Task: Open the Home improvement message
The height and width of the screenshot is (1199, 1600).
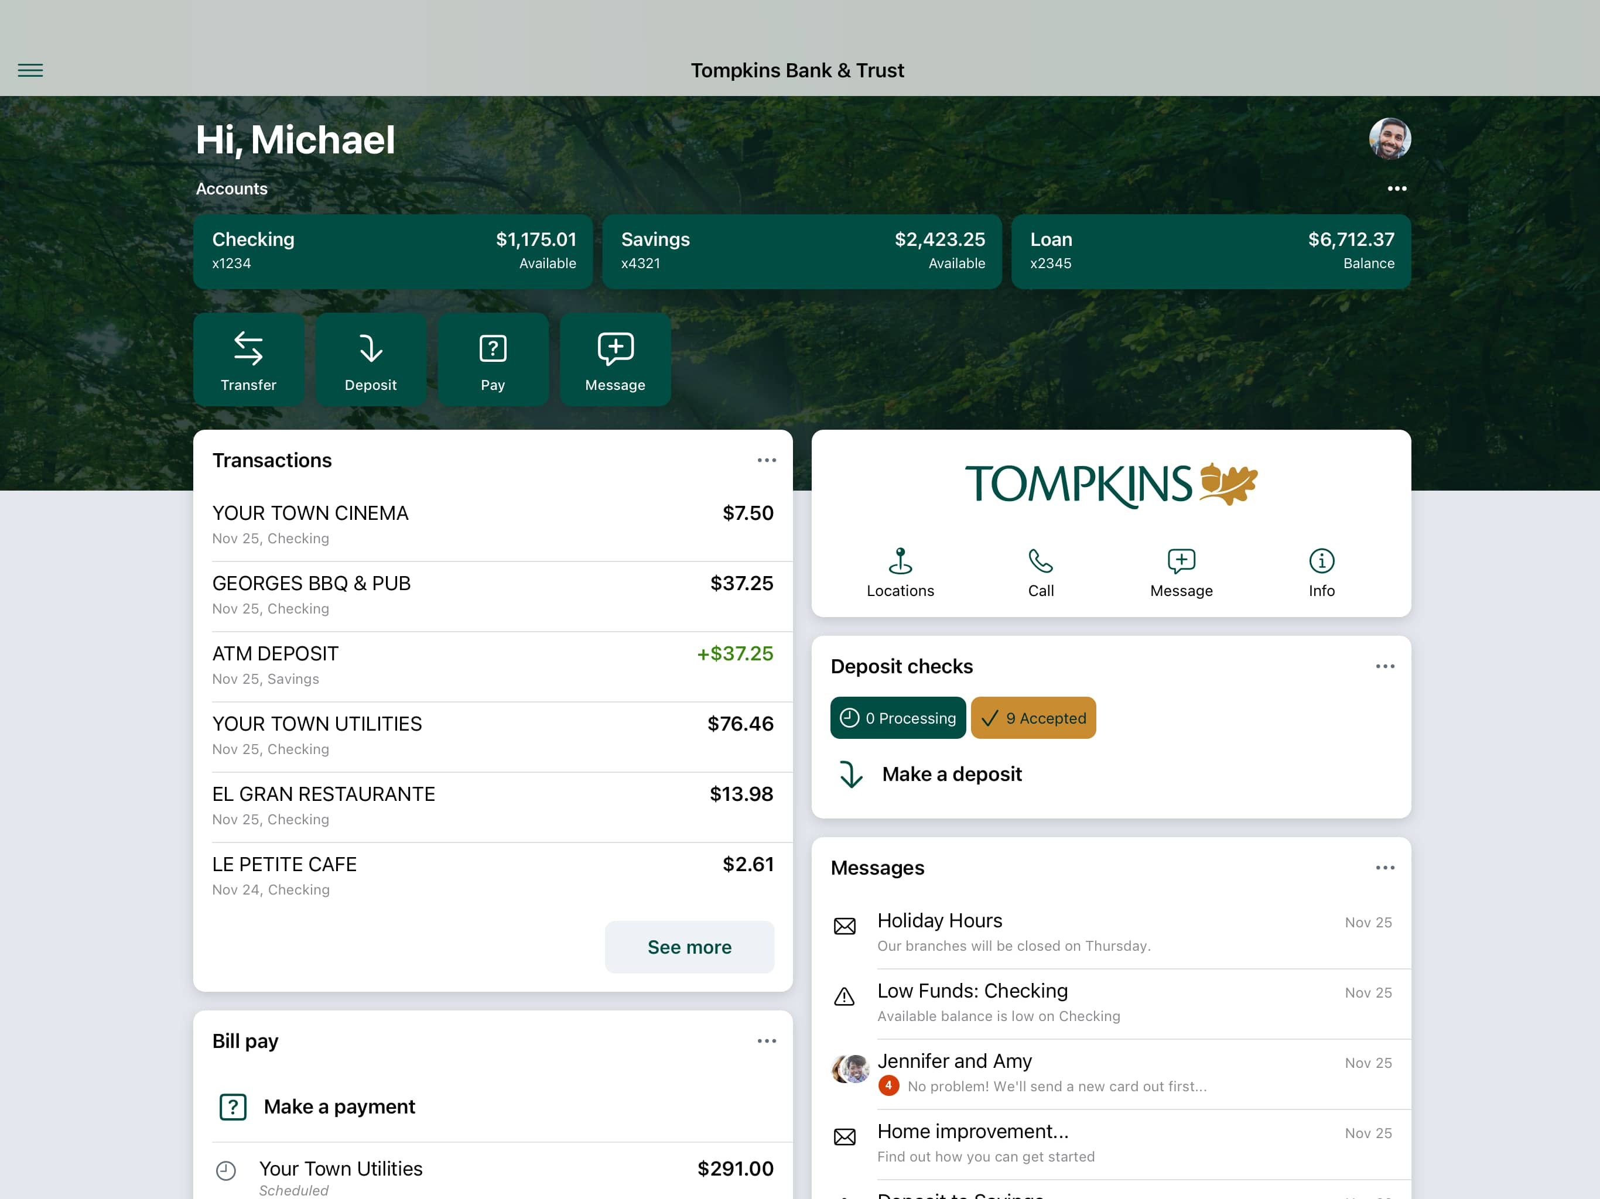Action: pos(1111,1143)
